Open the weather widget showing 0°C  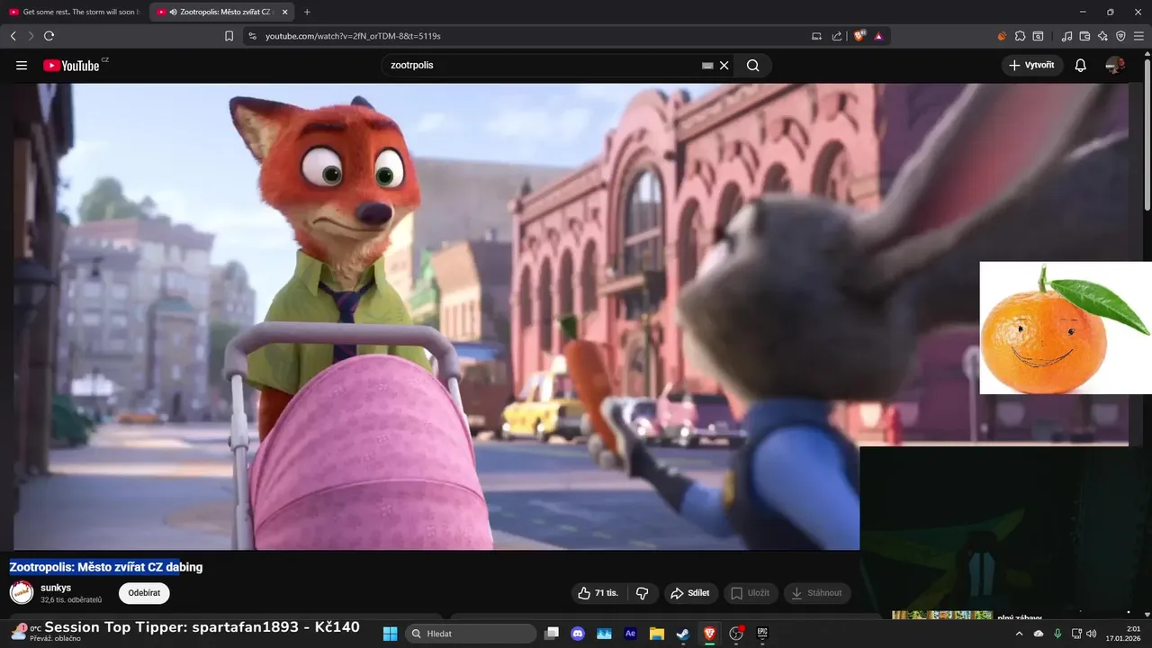click(45, 633)
